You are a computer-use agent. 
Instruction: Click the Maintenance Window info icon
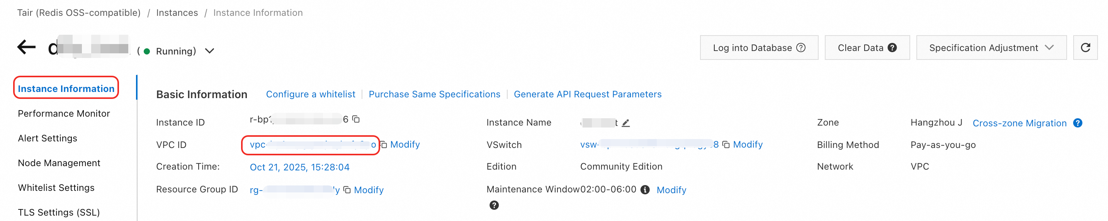[x=645, y=190]
